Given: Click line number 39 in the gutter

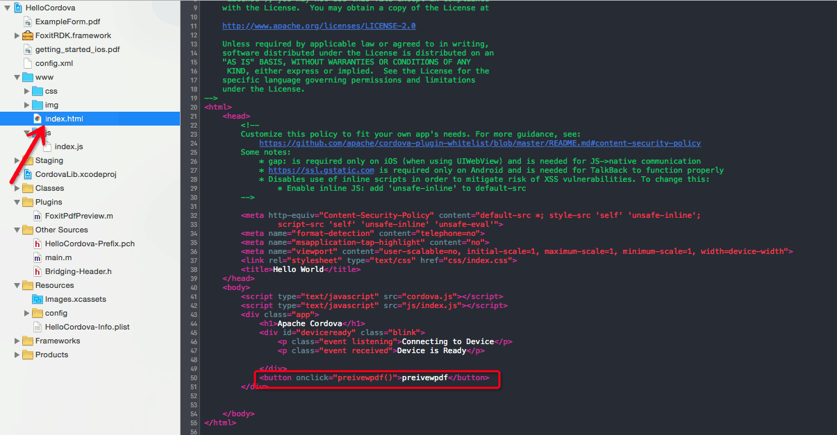Looking at the screenshot, I should 193,278.
